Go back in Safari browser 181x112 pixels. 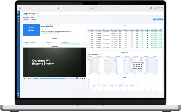click(x=26, y=8)
